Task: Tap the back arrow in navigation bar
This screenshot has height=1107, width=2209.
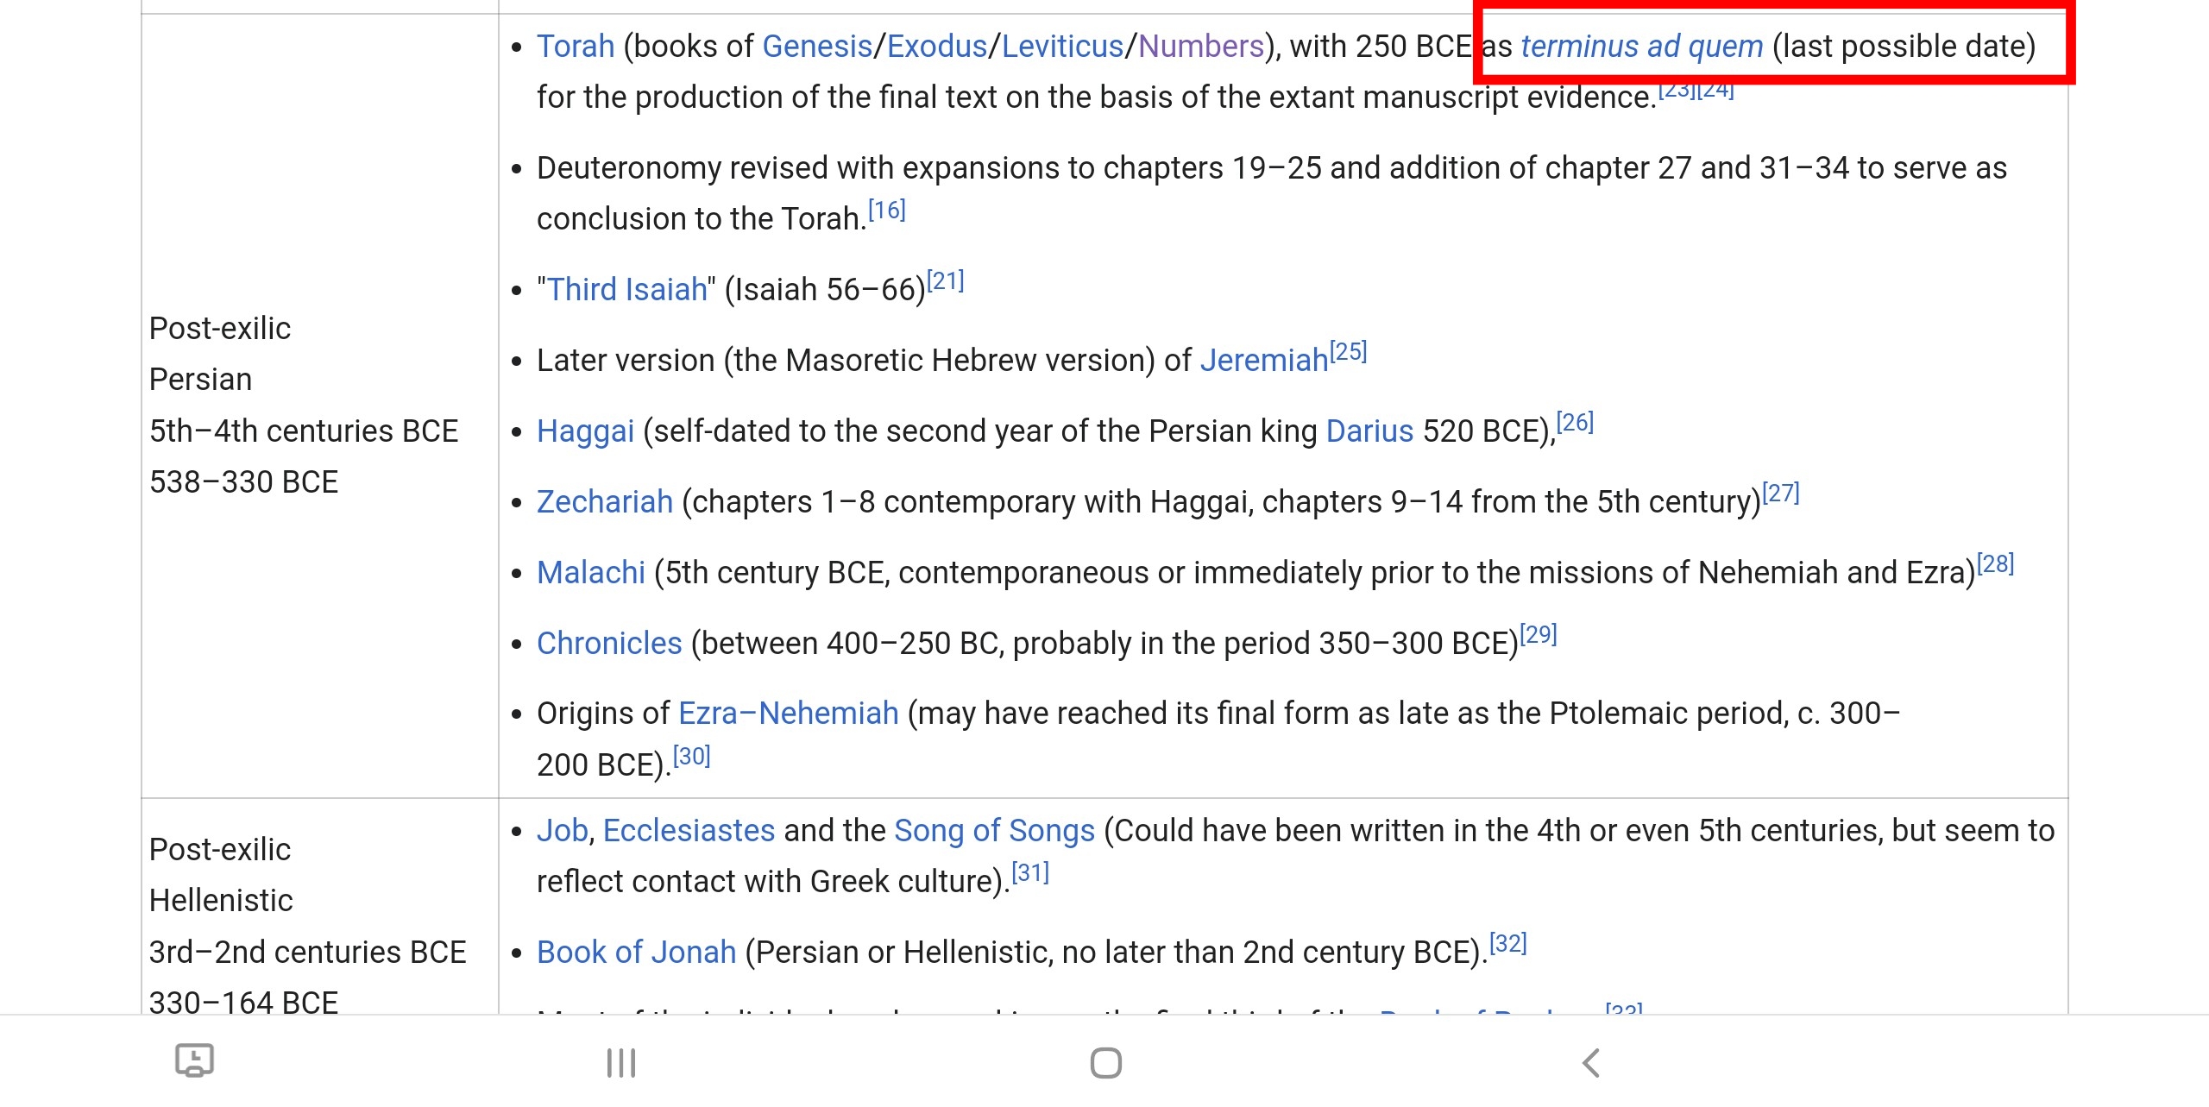Action: coord(1591,1062)
